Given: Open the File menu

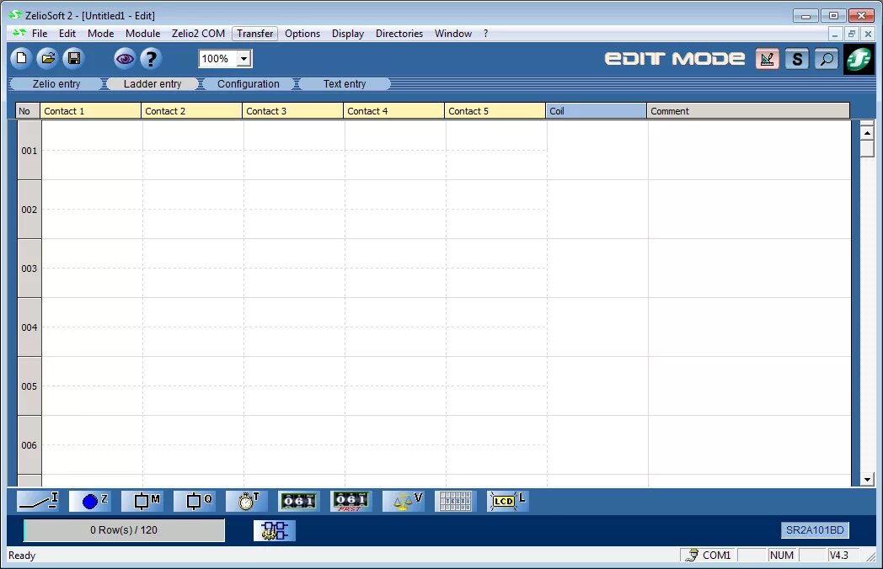Looking at the screenshot, I should (40, 33).
